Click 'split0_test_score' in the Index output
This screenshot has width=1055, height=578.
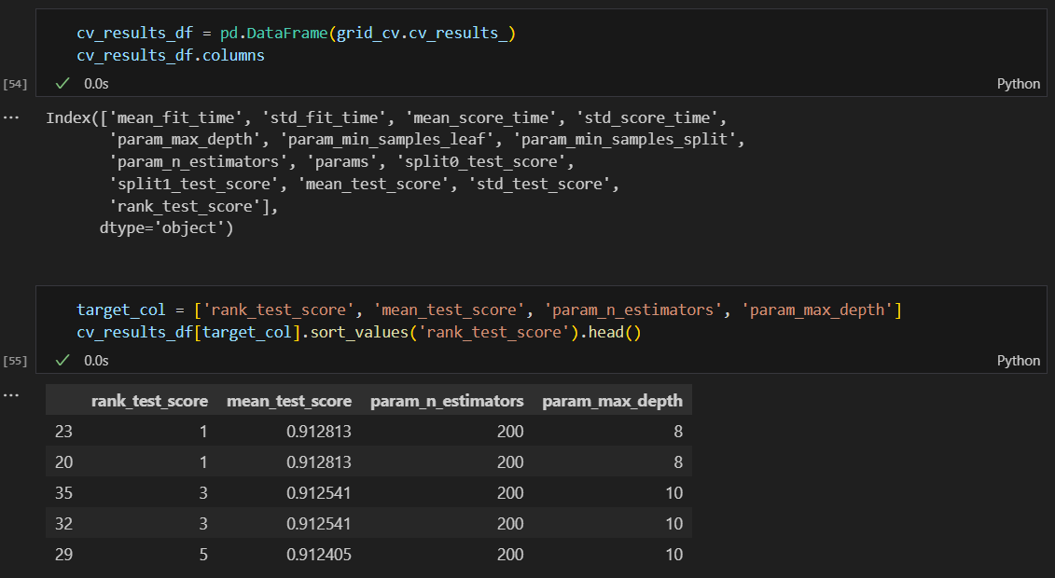click(x=481, y=162)
